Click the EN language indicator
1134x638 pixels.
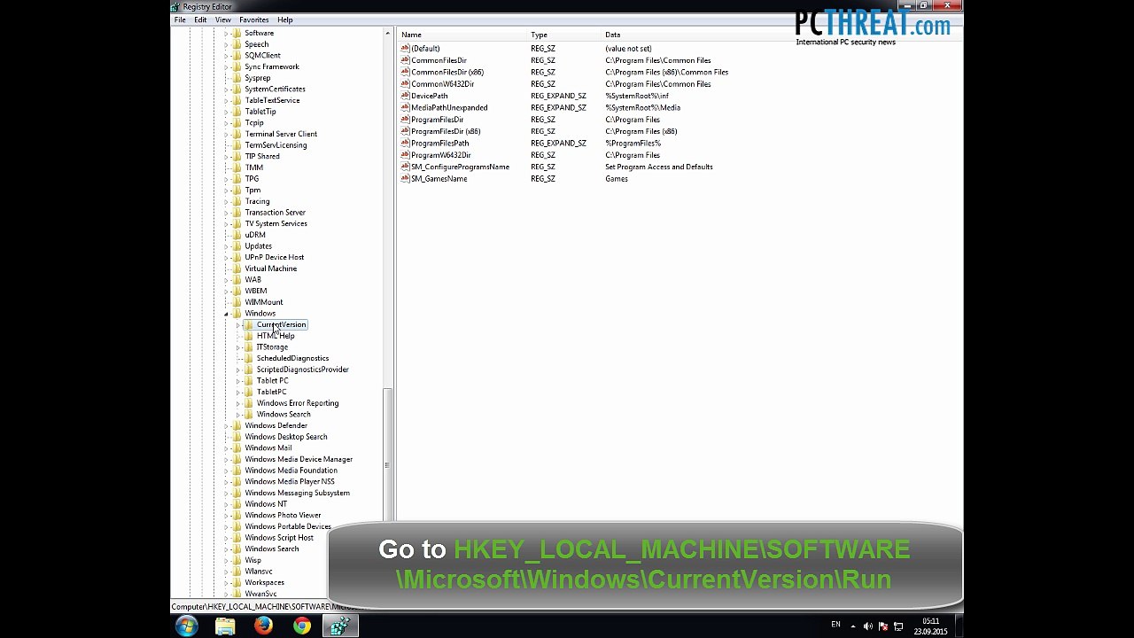point(835,625)
